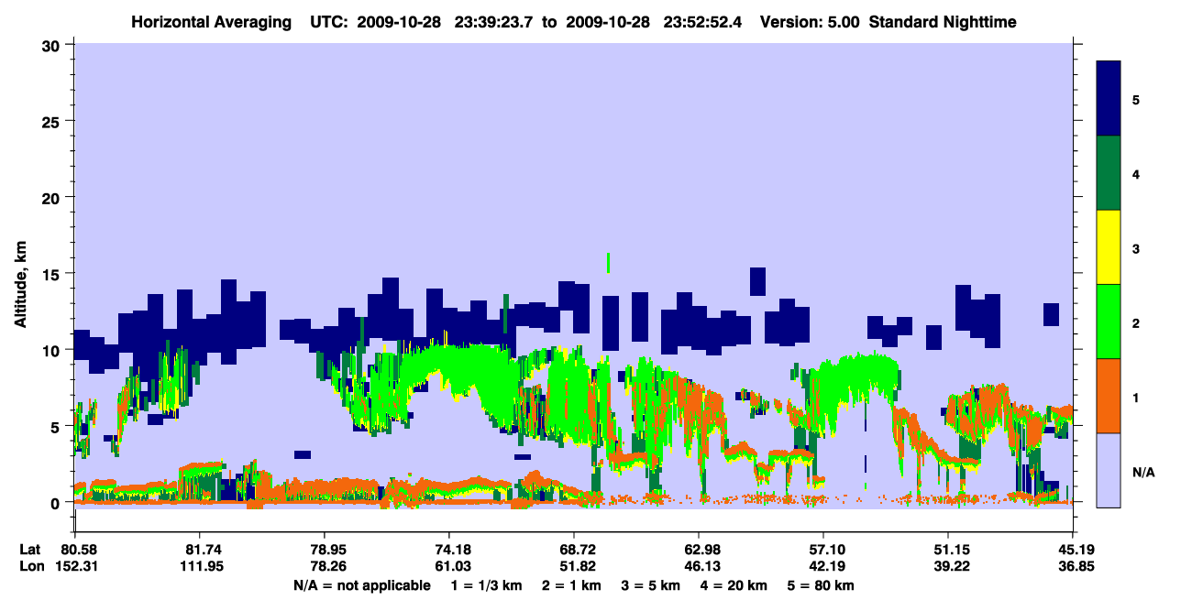Click the y-axis tick label 15

click(53, 274)
